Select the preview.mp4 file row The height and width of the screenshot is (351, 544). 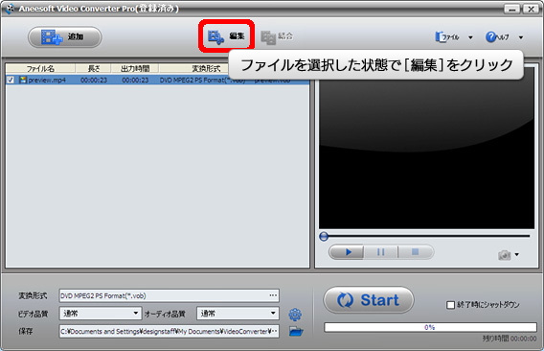(x=157, y=80)
